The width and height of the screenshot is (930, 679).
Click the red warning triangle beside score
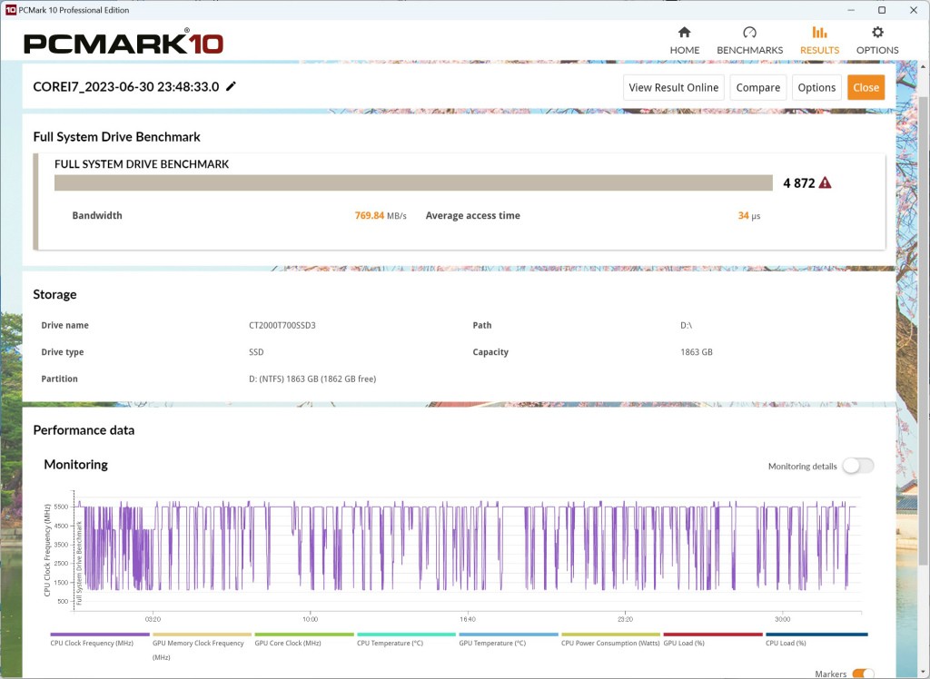coord(825,182)
